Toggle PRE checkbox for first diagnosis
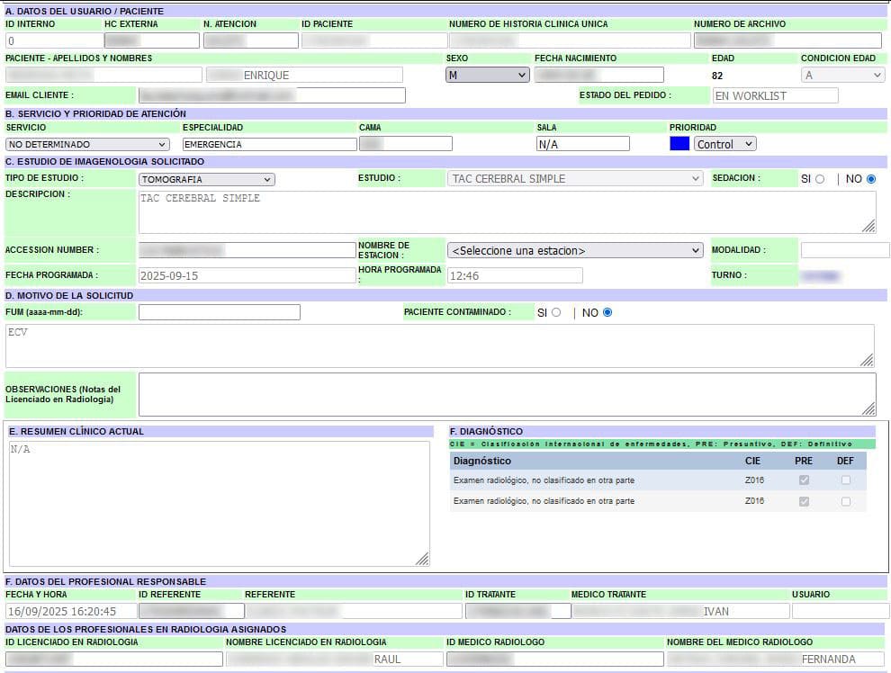The image size is (891, 673). pos(804,480)
